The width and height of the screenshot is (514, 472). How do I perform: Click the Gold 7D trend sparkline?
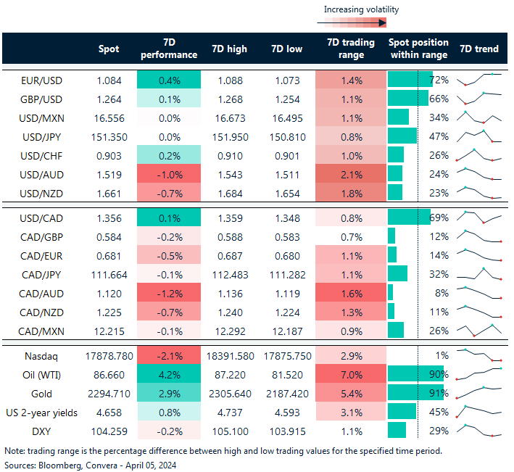(x=480, y=393)
